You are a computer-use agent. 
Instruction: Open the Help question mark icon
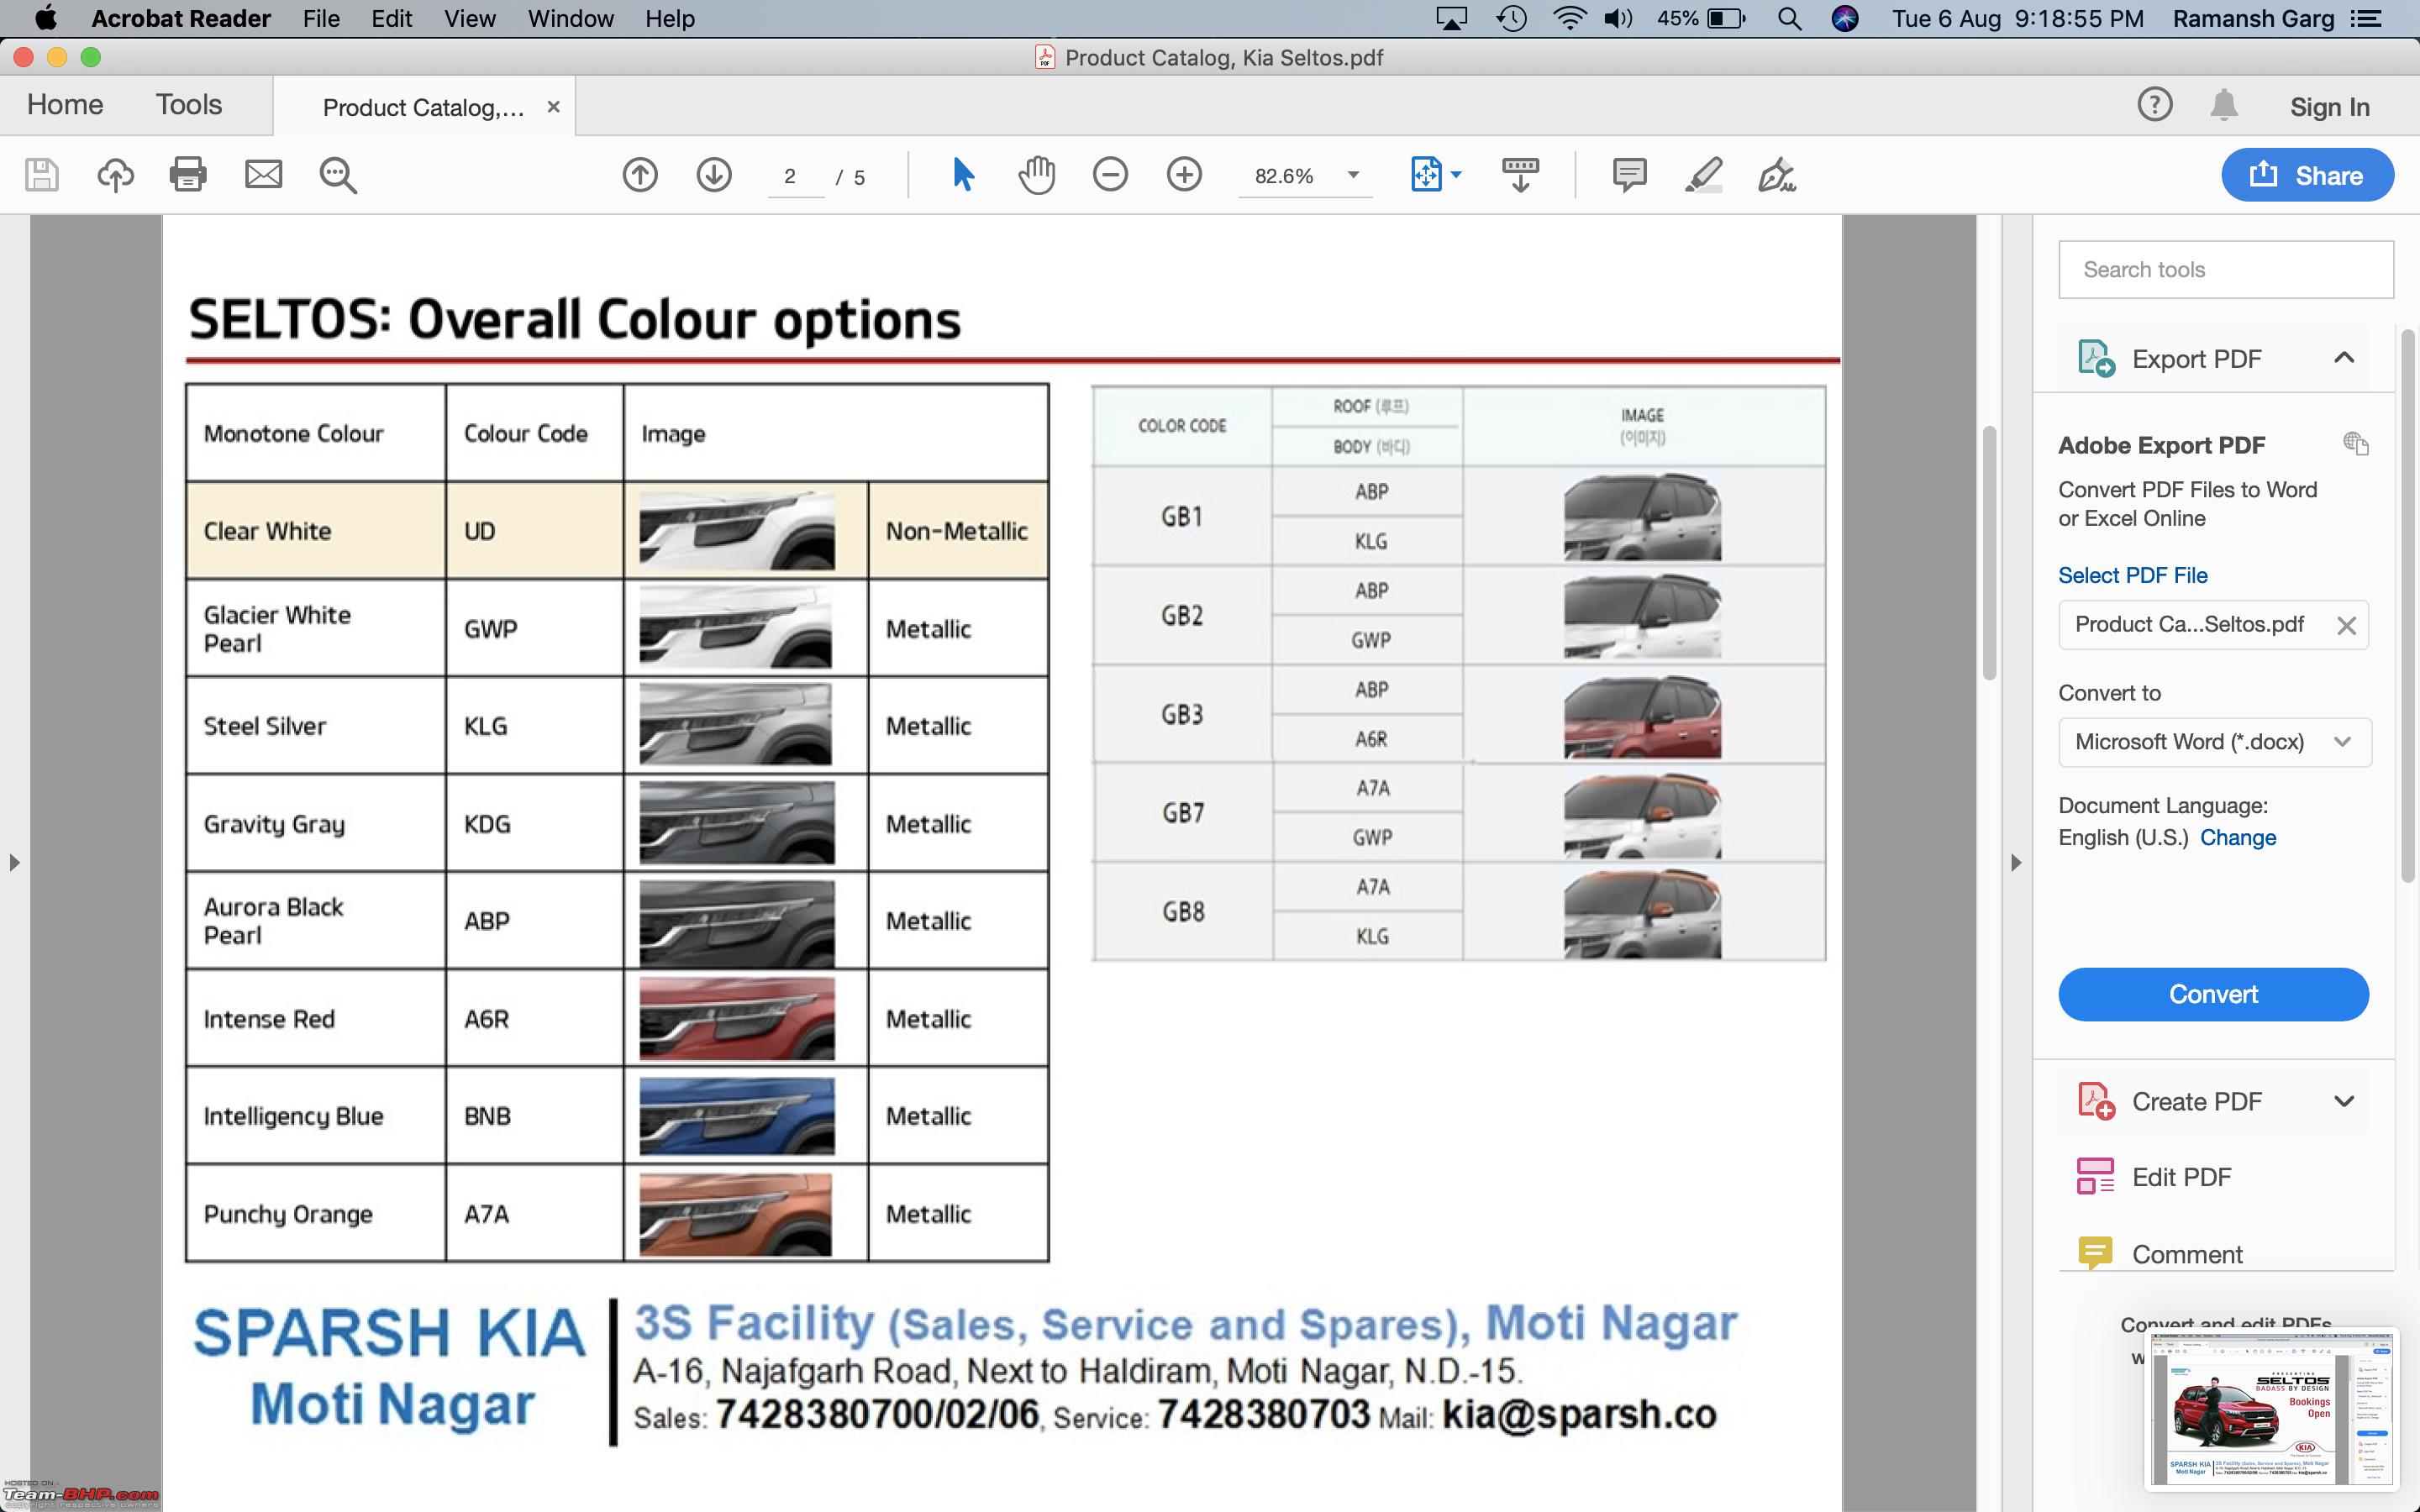(2155, 105)
